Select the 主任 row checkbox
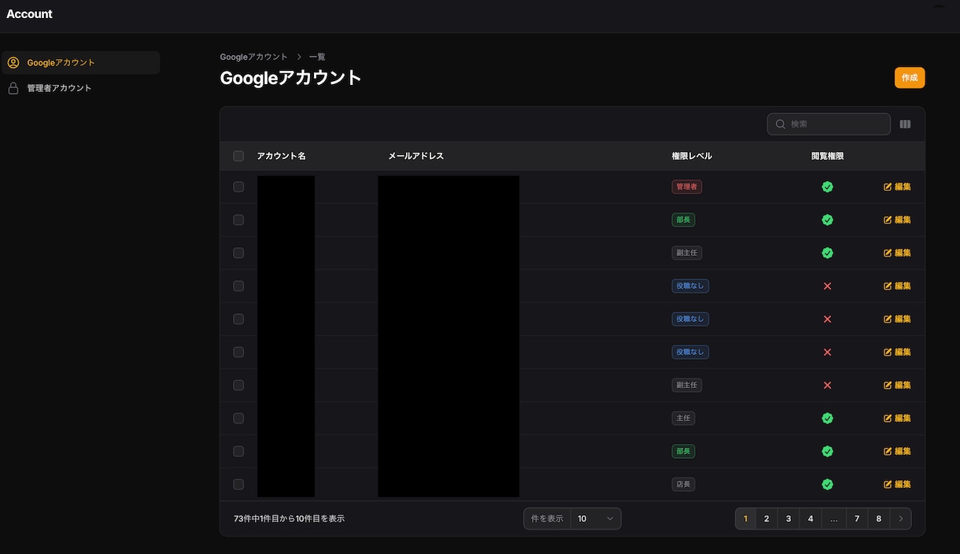Screen dimensions: 960x554 (238, 418)
